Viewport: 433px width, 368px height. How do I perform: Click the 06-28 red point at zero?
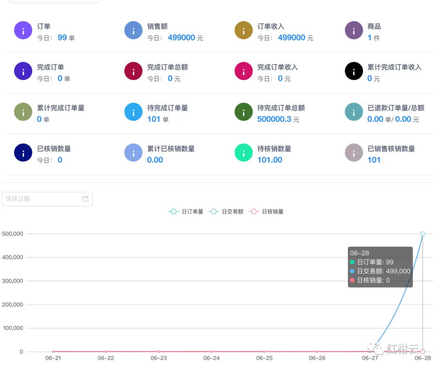point(423,352)
